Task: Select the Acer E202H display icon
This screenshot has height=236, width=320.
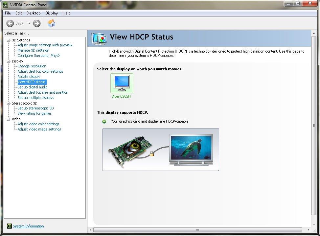Action: (122, 83)
